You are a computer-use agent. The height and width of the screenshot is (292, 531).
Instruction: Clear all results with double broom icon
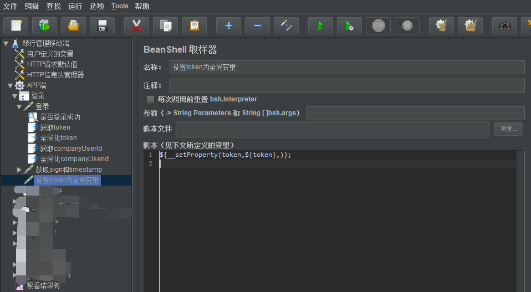[470, 25]
